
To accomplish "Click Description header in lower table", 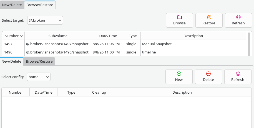I will coord(182,93).
